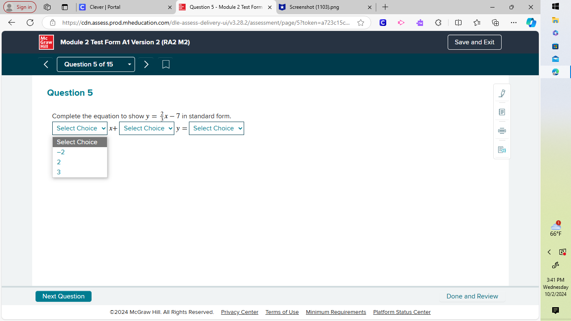
Task: Open the highlighter tool
Action: [x=502, y=93]
